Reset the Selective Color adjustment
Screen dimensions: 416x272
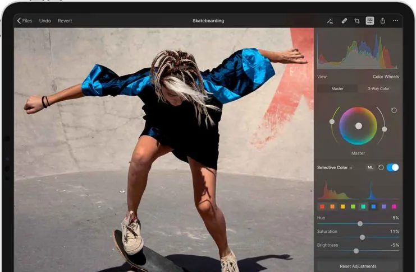point(381,167)
